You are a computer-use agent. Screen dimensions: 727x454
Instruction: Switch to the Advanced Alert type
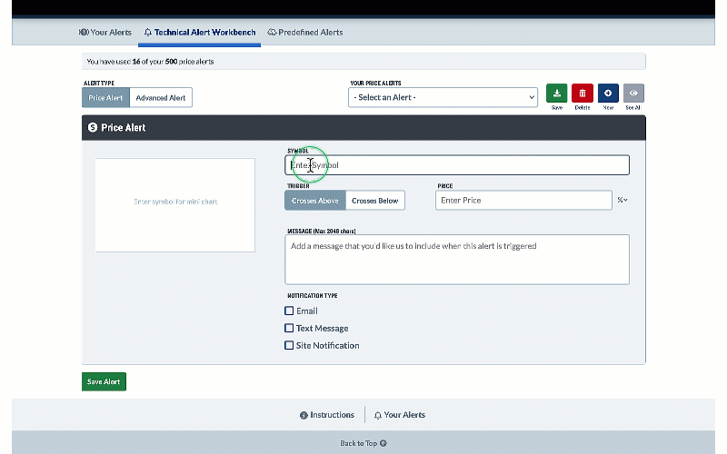coord(161,98)
